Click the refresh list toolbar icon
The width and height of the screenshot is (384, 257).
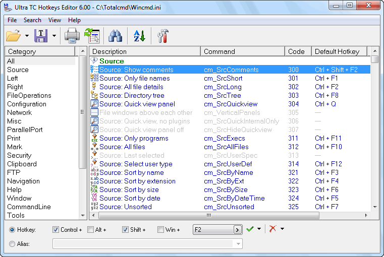pyautogui.click(x=92, y=36)
